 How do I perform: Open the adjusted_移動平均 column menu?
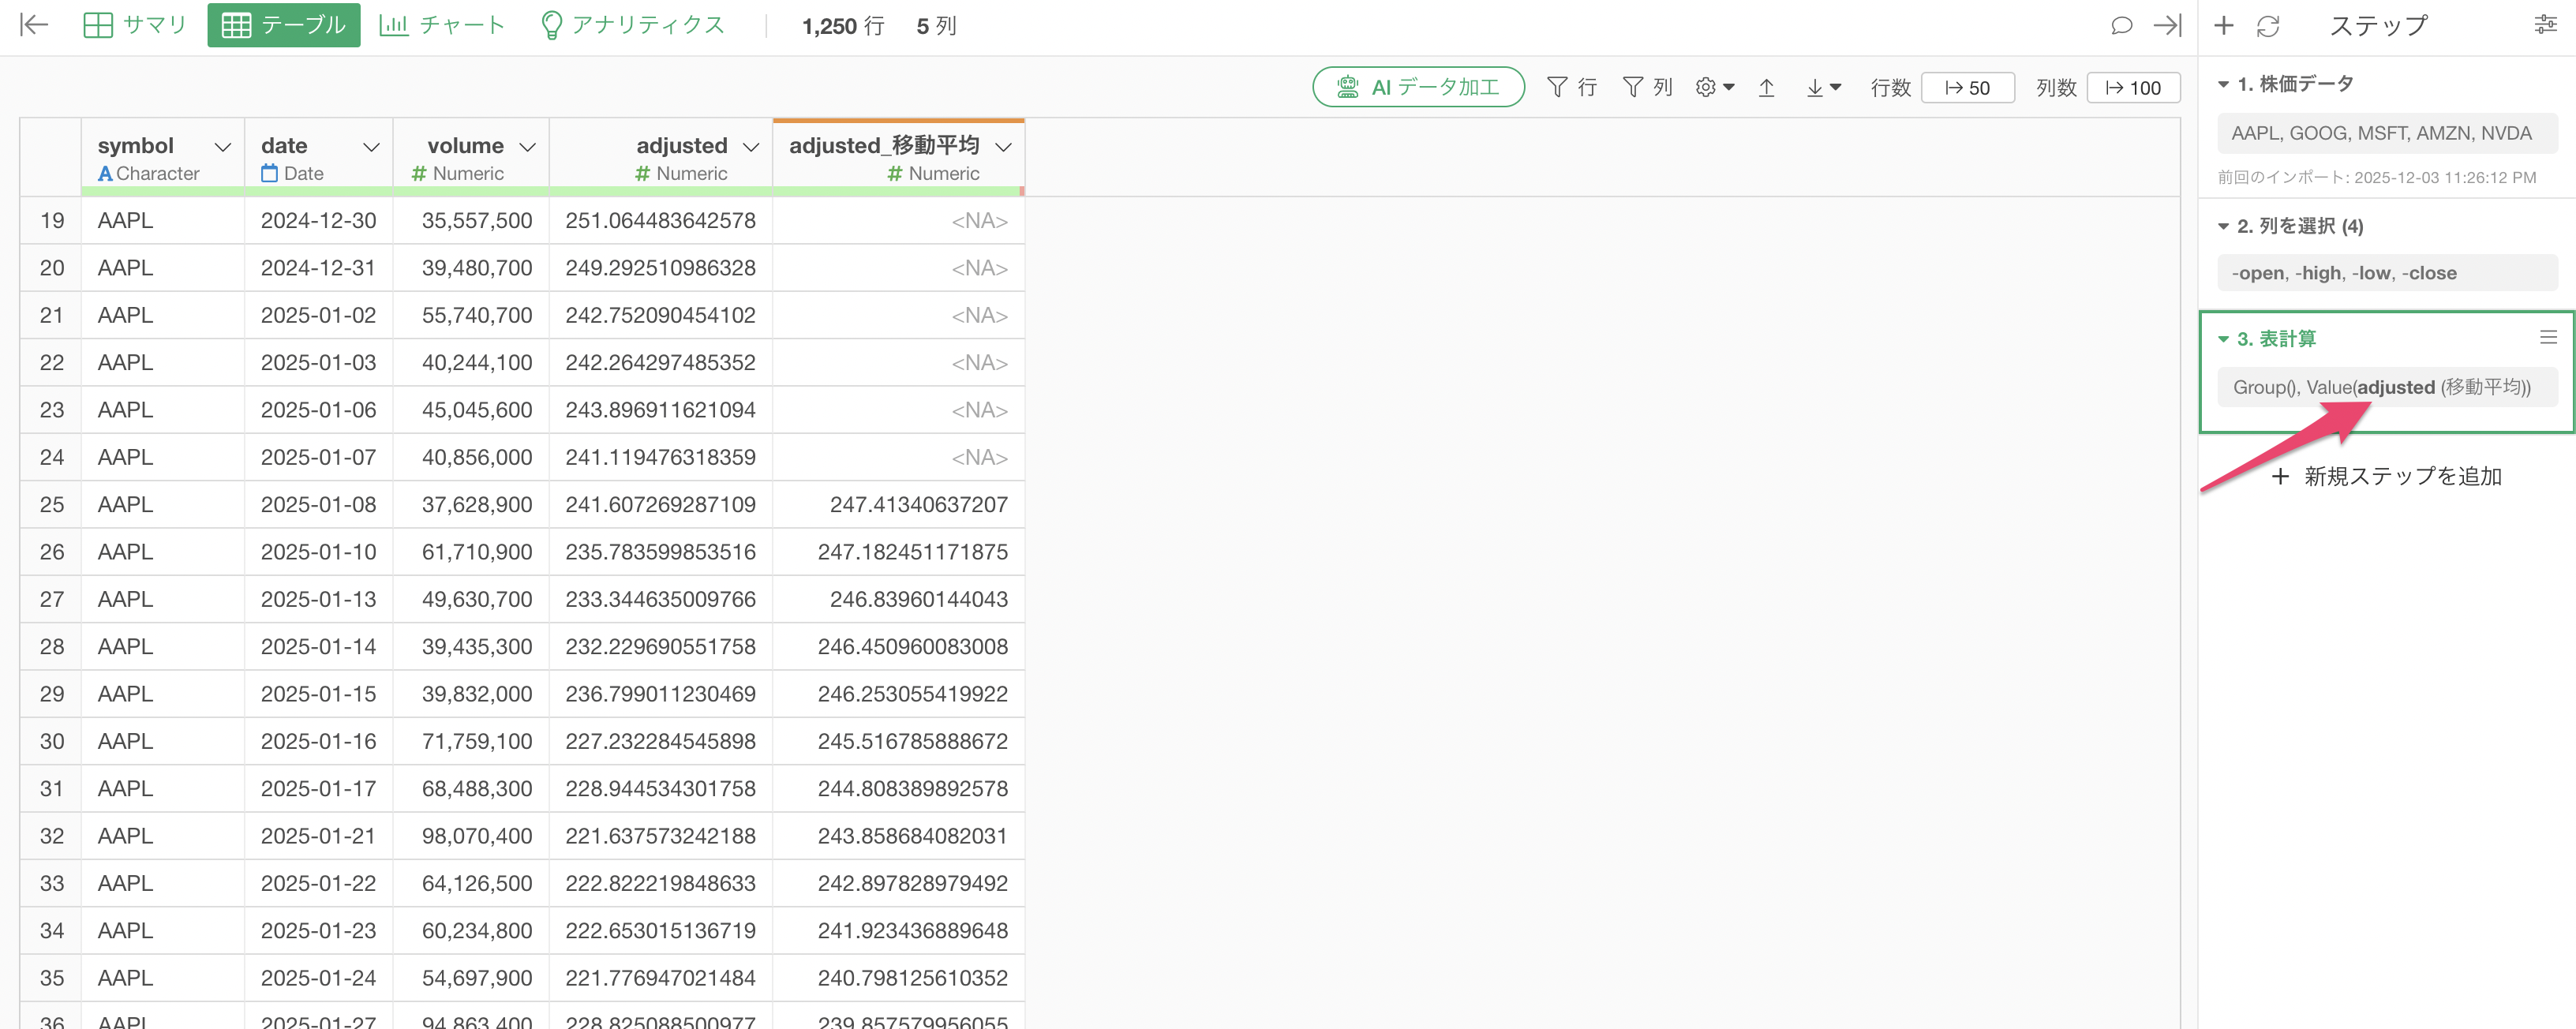tap(1004, 147)
